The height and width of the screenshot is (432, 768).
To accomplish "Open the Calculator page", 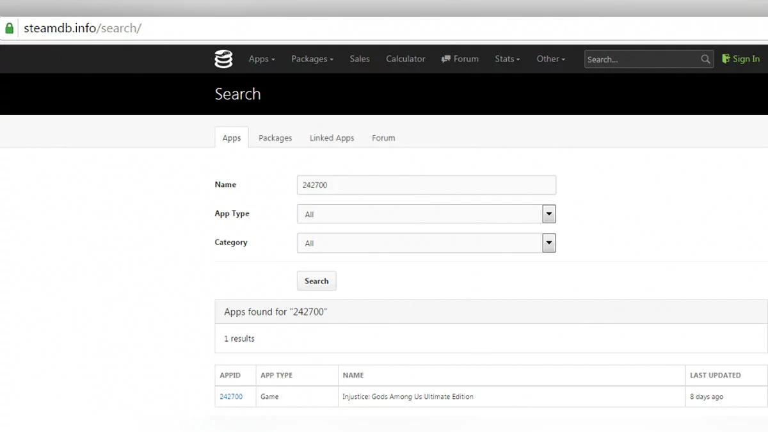I will pos(405,59).
